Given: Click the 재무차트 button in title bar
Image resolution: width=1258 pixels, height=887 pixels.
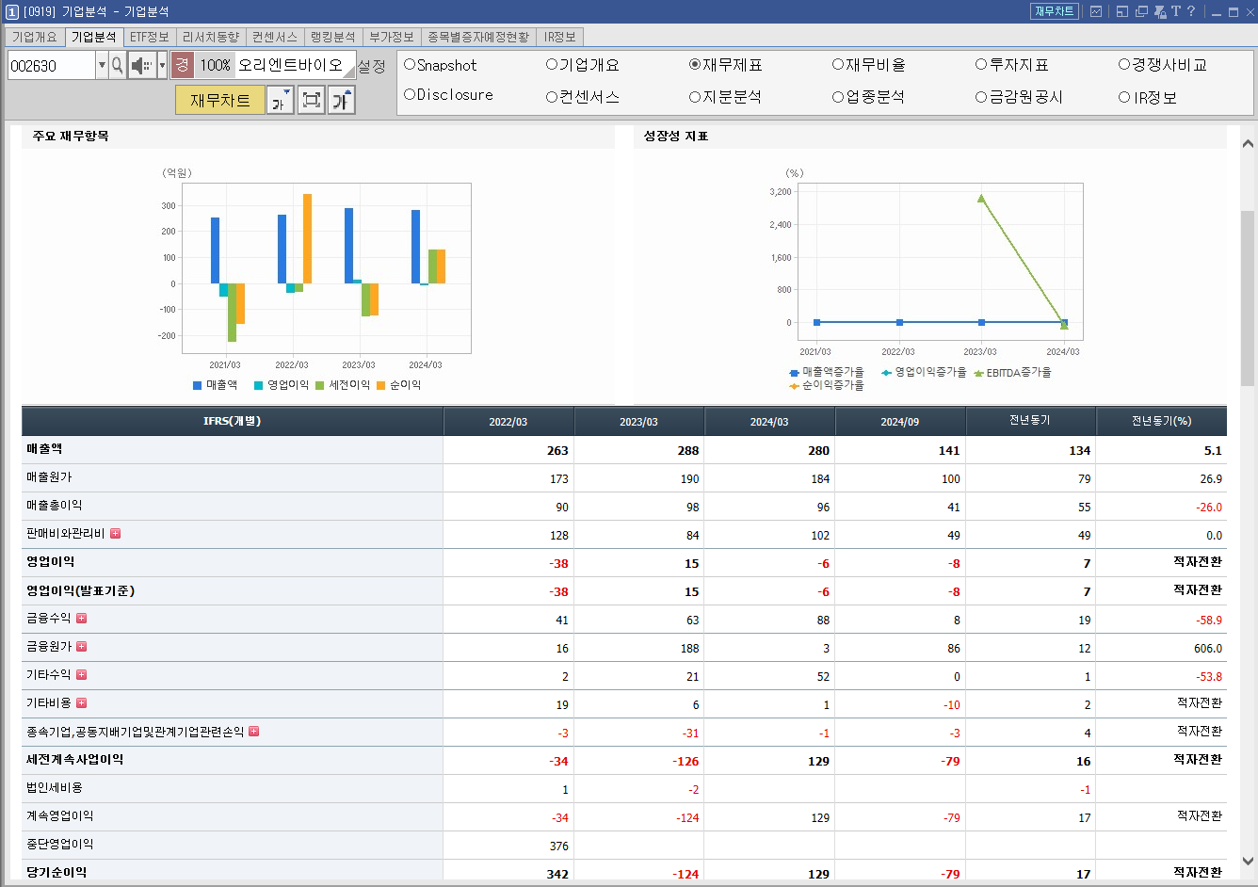Looking at the screenshot, I should pyautogui.click(x=1054, y=11).
